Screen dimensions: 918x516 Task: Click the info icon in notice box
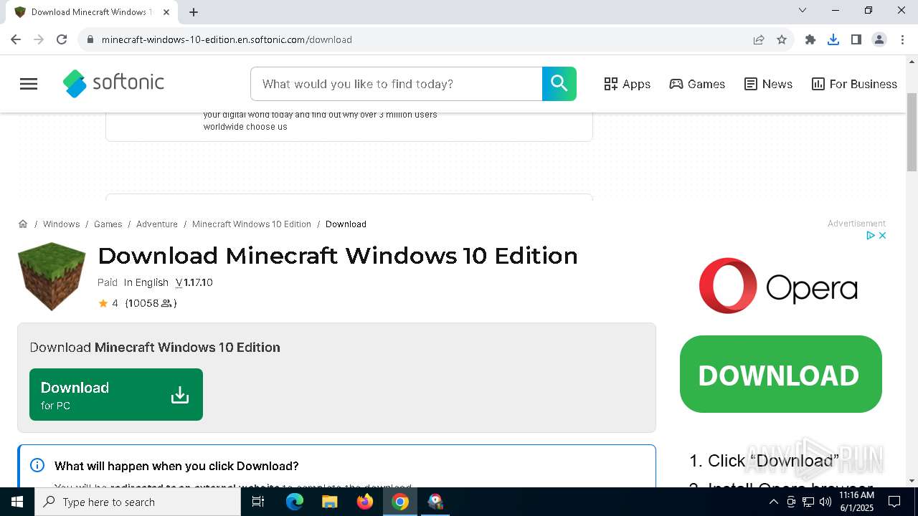click(37, 465)
